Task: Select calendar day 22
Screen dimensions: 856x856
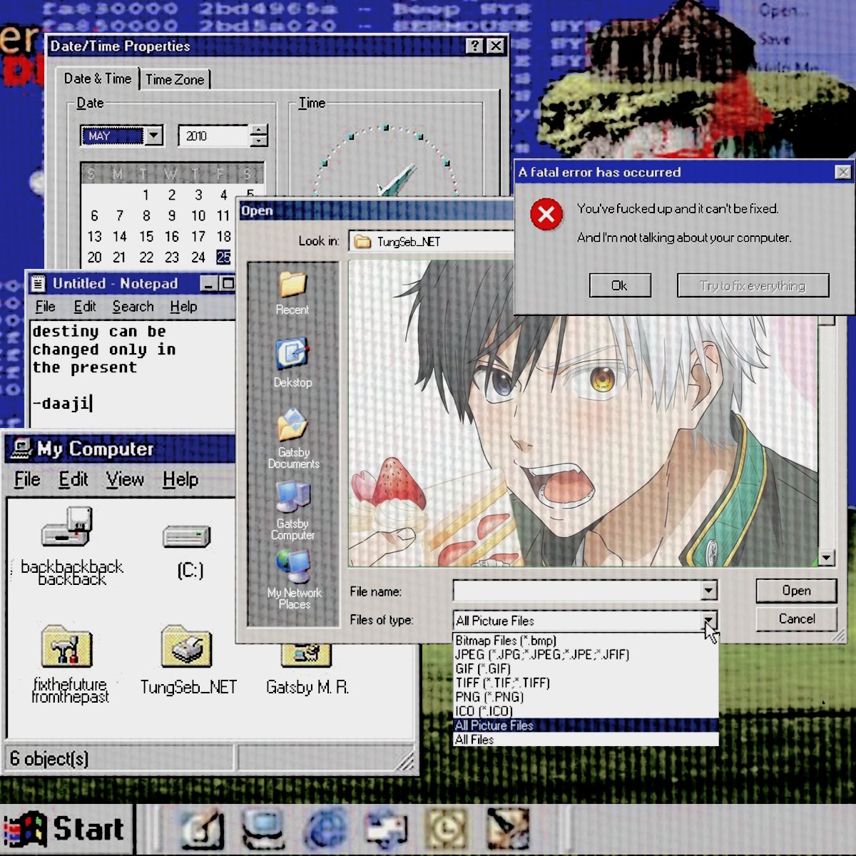Action: 146,258
